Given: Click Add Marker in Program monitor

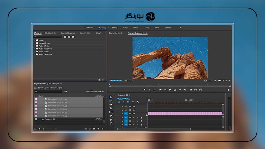Looking at the screenshot, I should click(x=144, y=90).
